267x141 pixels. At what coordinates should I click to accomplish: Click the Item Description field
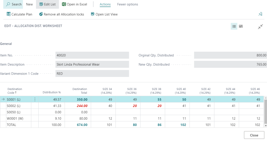tap(92, 64)
